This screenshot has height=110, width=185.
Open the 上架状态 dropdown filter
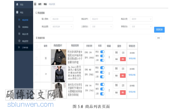click(102, 26)
